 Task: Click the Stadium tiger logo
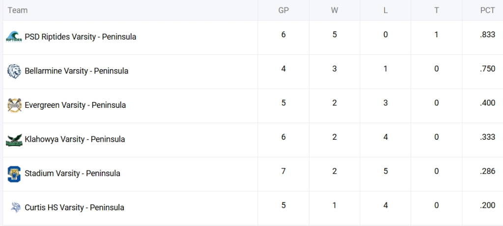(14, 174)
